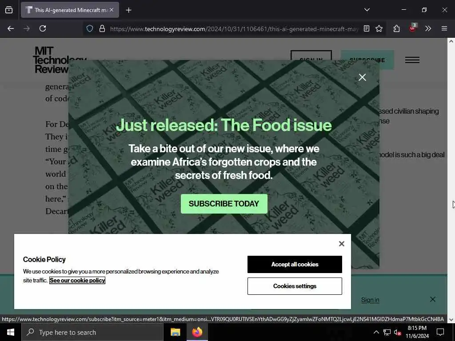Open the Extensions puzzle icon
455x341 pixels.
tap(396, 28)
